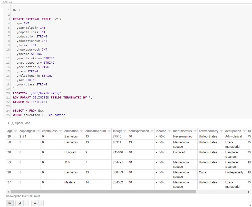Image resolution: width=252 pixels, height=207 pixels.
Task: Select the table view icon
Action: tap(9, 203)
